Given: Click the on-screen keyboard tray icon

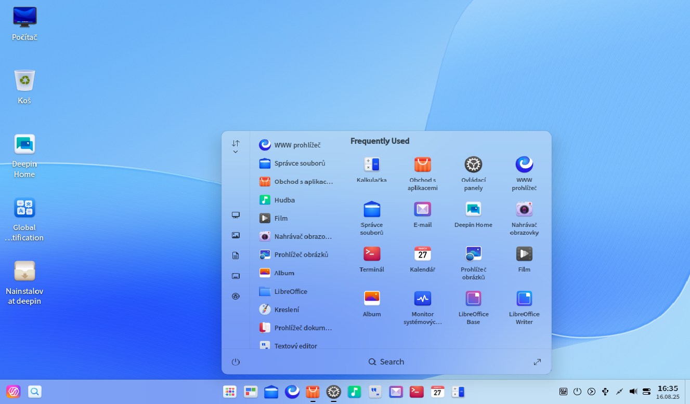Looking at the screenshot, I should 563,392.
